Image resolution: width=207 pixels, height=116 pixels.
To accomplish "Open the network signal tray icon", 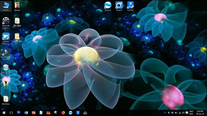I will click(x=180, y=113).
